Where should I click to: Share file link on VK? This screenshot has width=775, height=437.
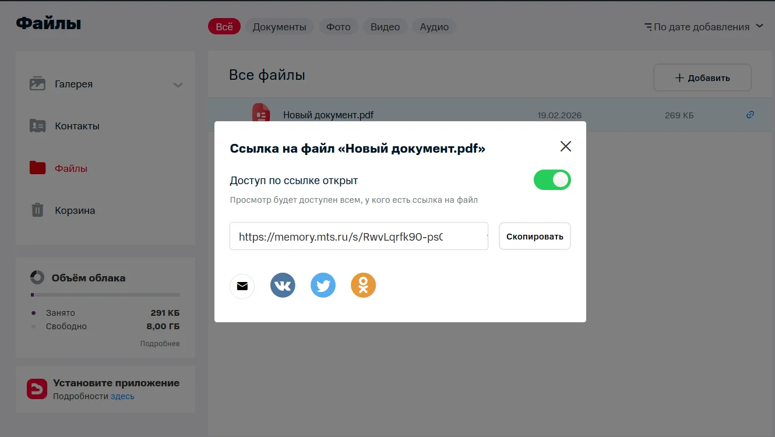click(x=283, y=286)
